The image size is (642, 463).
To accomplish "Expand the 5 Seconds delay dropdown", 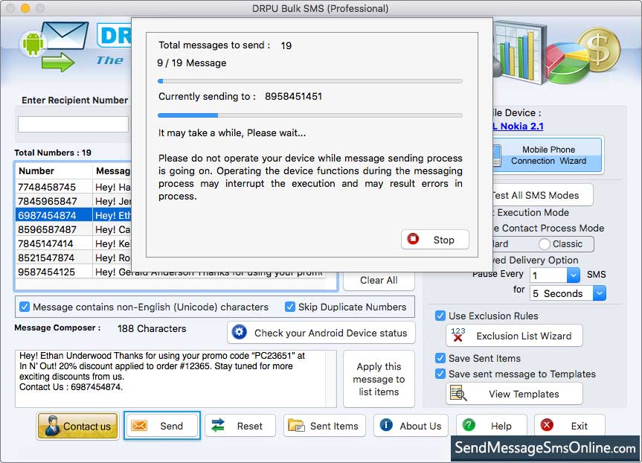I will (599, 293).
